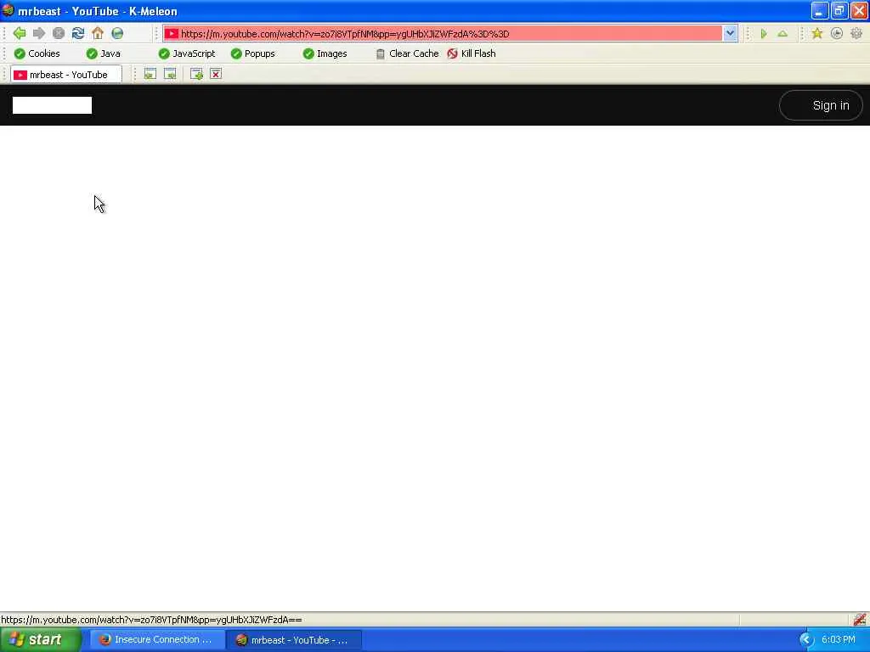The width and height of the screenshot is (870, 652).
Task: Select the mrbeast - YouTube tab
Action: coord(66,75)
